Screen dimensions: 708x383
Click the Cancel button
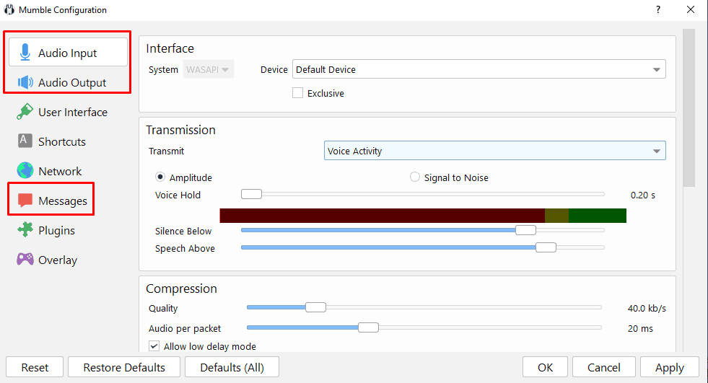pyautogui.click(x=603, y=367)
